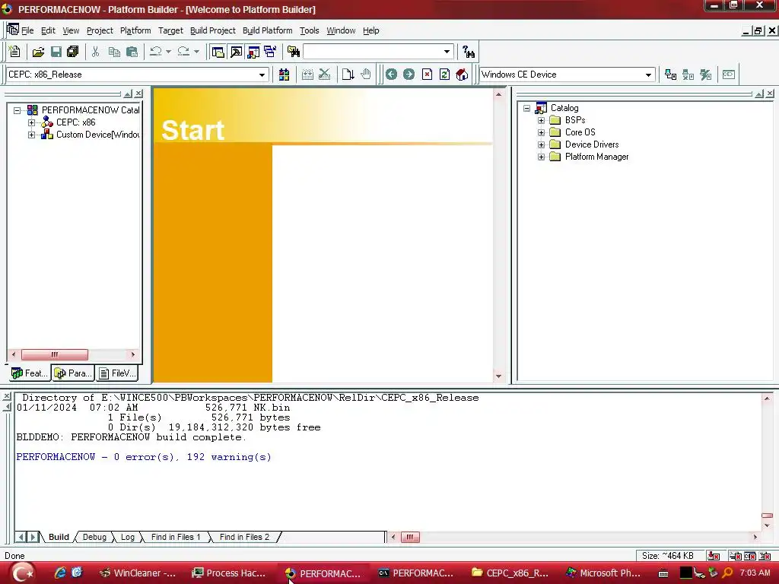Click the Stop Build icon
Screen dimensions: 779x584
324,75
